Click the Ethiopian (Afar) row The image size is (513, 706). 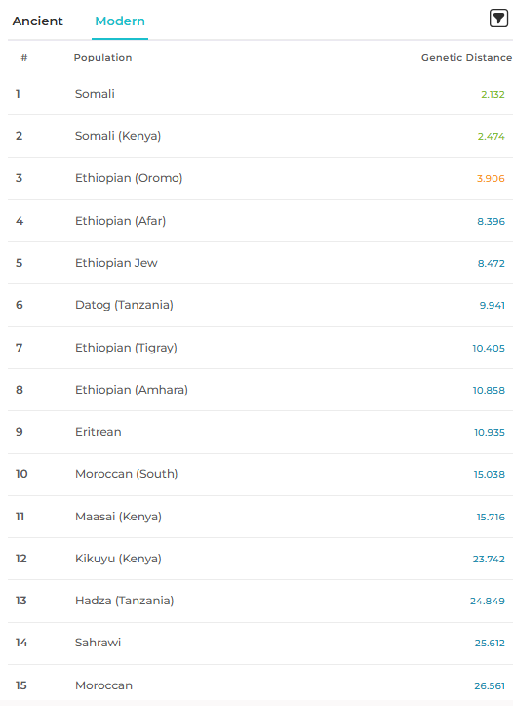(x=260, y=221)
